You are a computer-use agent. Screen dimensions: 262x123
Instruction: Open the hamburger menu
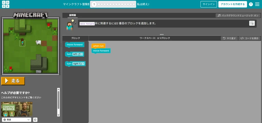tap(257, 4)
